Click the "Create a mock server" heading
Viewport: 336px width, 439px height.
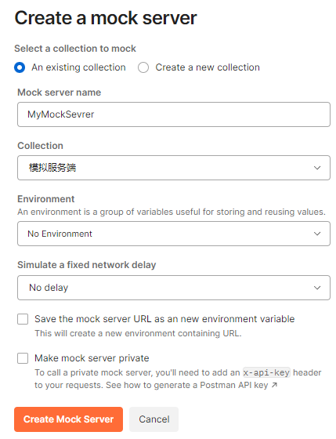(106, 18)
